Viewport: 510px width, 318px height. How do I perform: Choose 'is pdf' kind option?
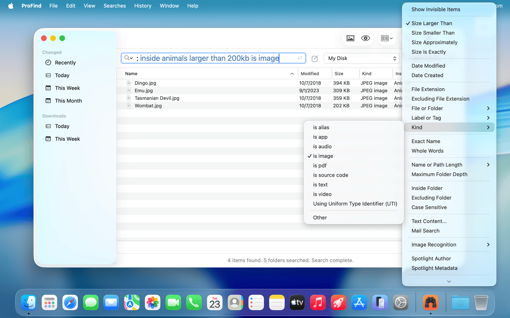pyautogui.click(x=354, y=165)
